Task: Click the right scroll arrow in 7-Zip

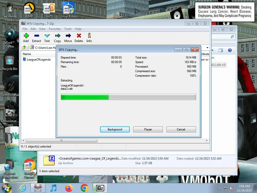Action: (x=207, y=141)
